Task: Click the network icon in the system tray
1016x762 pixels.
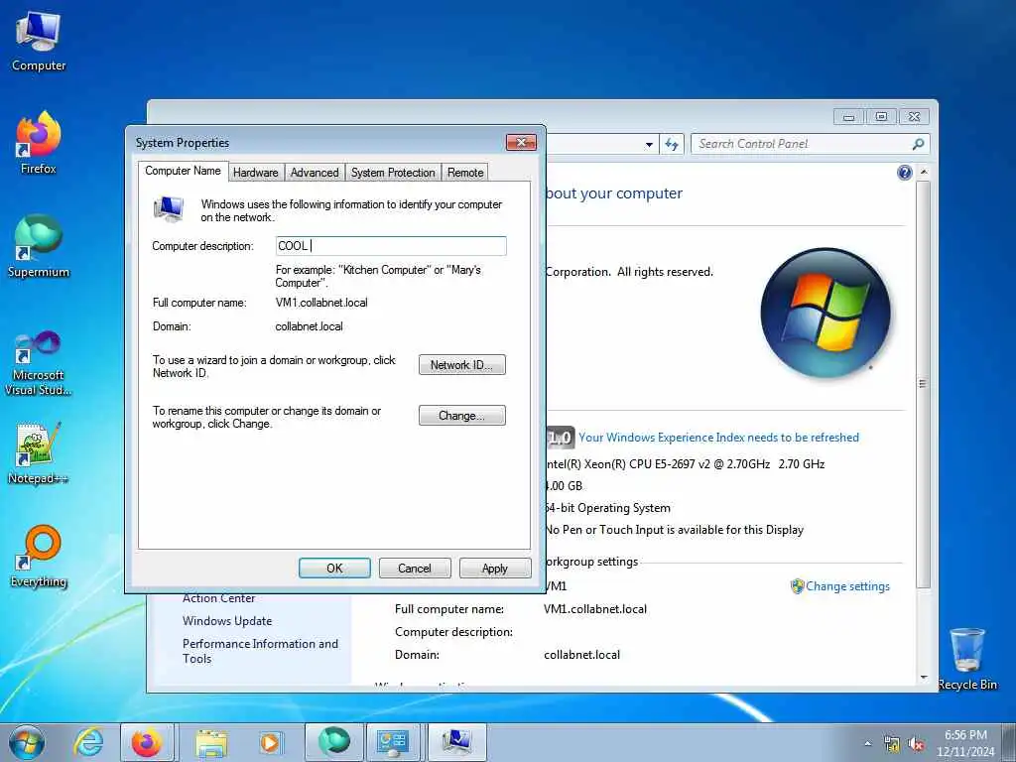Action: (x=892, y=744)
